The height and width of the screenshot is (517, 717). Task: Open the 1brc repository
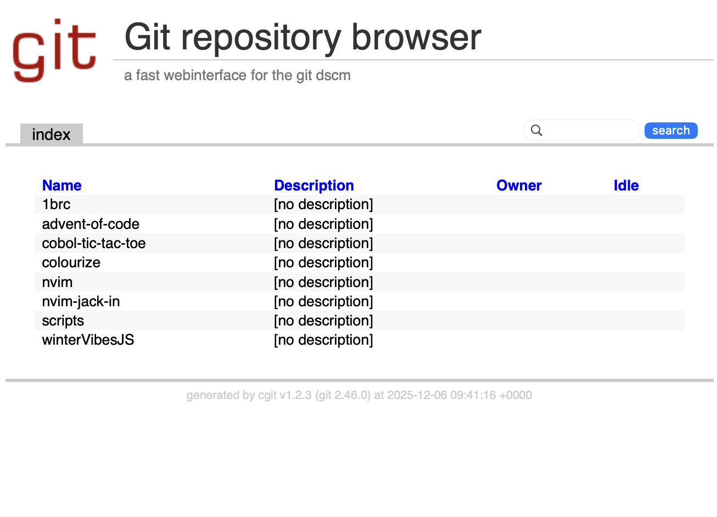click(56, 205)
